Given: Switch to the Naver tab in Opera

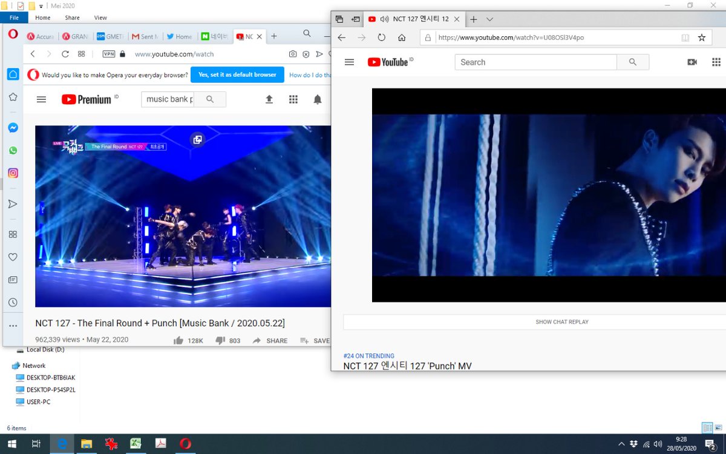Looking at the screenshot, I should (215, 36).
